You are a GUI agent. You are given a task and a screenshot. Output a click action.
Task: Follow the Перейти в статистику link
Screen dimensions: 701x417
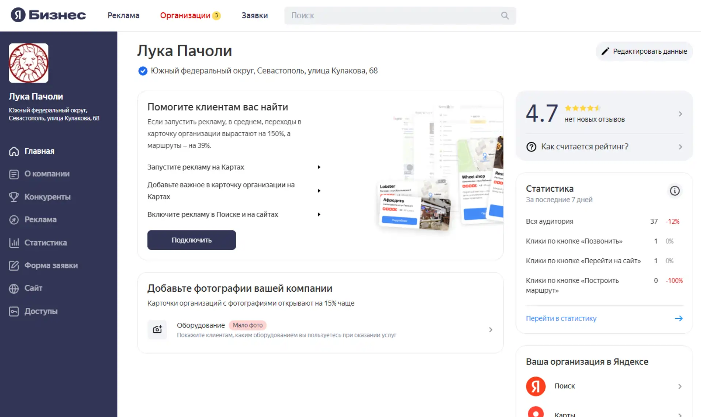[561, 318]
